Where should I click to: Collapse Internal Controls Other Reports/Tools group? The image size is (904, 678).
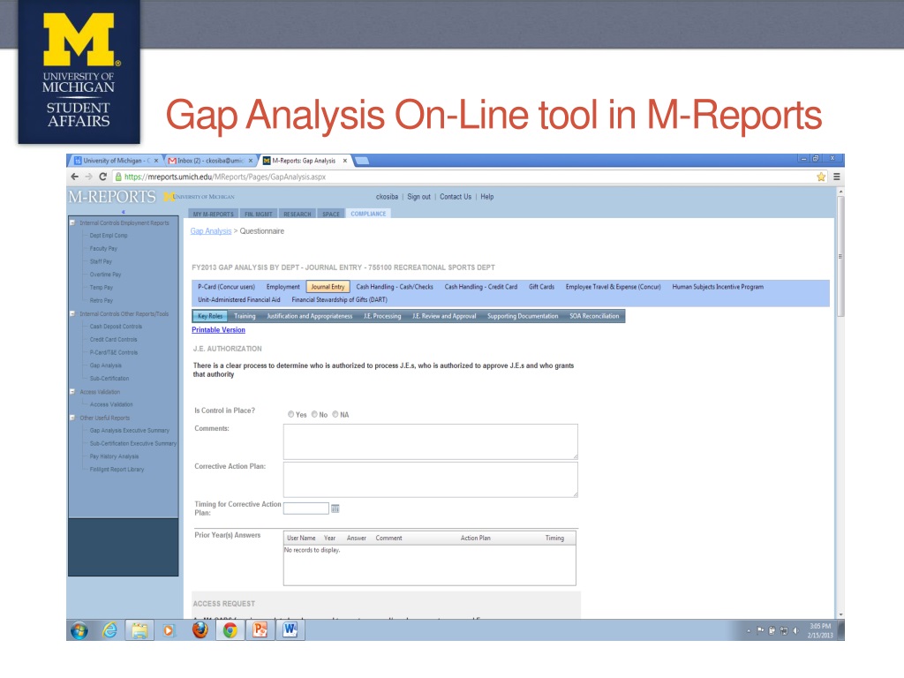point(72,313)
